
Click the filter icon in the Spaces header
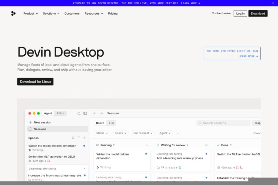click(79, 138)
